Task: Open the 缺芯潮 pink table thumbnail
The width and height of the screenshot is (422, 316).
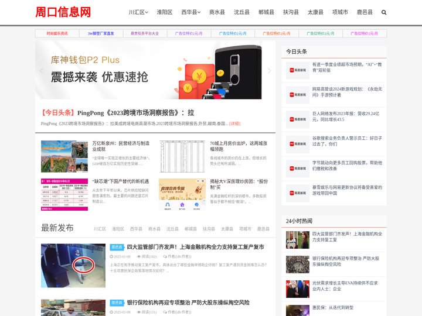Action: pos(64,194)
